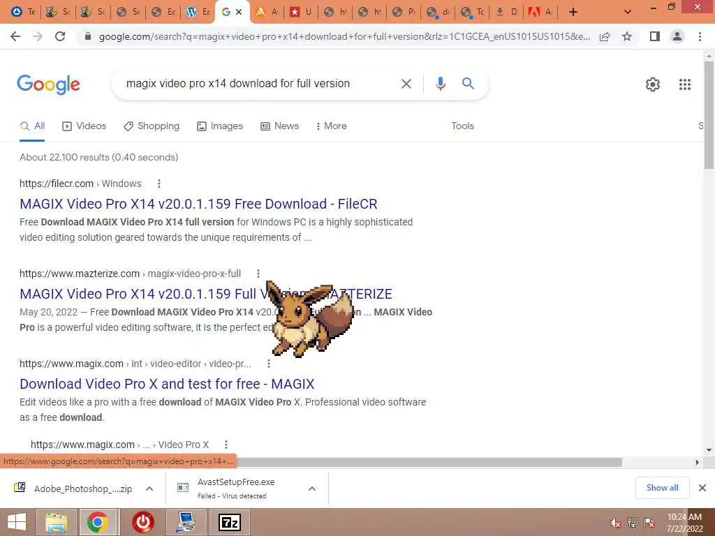The image size is (715, 536).
Task: Open the 7-Zip taskbar icon
Action: [230, 522]
